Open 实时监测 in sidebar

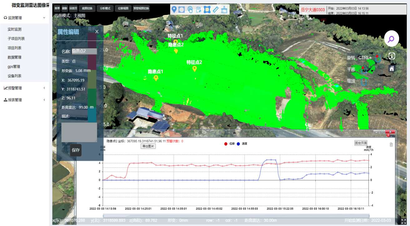(x=15, y=29)
